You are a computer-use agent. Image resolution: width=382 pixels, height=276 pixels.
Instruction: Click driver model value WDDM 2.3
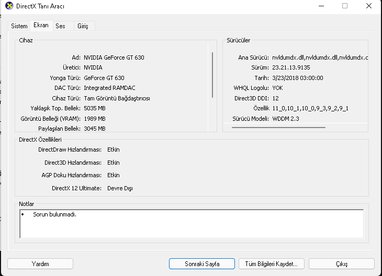click(286, 119)
